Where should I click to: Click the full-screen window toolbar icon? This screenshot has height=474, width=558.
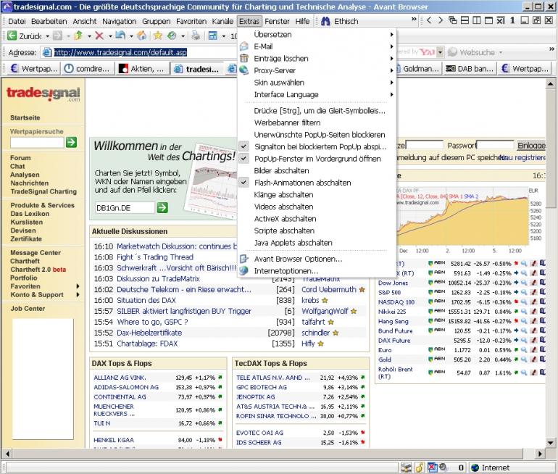point(213,36)
